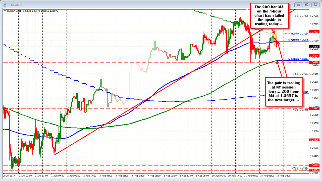Image resolution: width=322 pixels, height=181 pixels.
Task: Click the red 1.24825 price tag
Action: pyautogui.click(x=314, y=140)
